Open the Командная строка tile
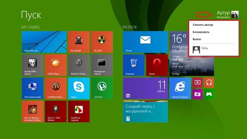 pyautogui.click(x=102, y=65)
